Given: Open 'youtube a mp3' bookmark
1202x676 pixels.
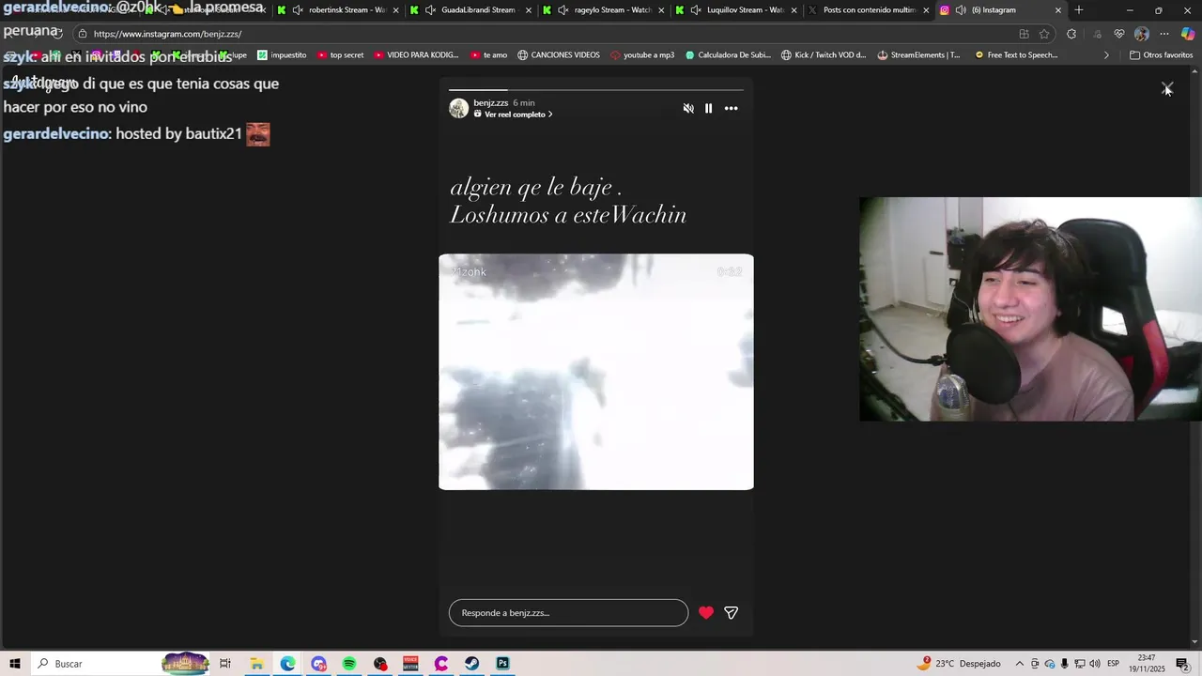Looking at the screenshot, I should click(642, 55).
